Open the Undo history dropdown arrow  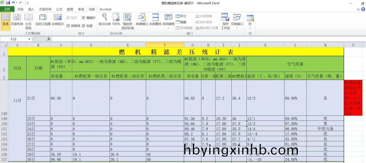(17, 3)
